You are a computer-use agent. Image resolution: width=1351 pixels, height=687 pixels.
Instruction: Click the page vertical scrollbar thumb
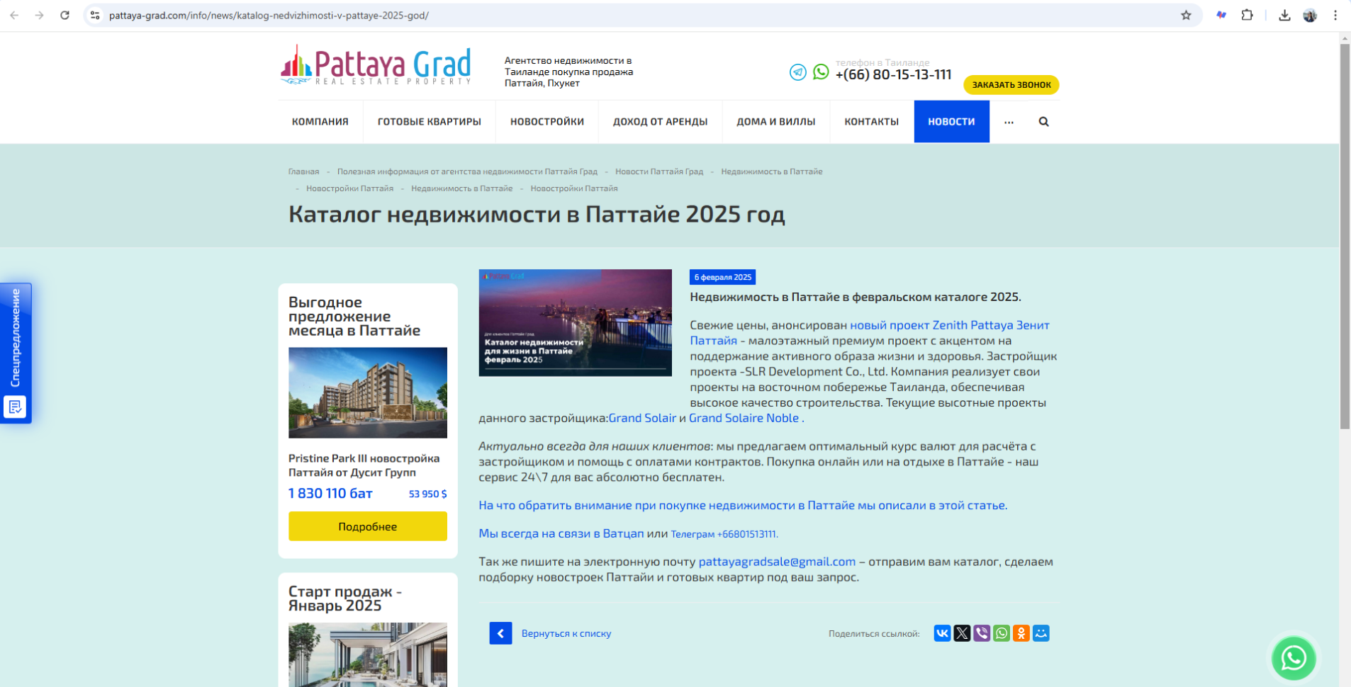(x=1345, y=237)
